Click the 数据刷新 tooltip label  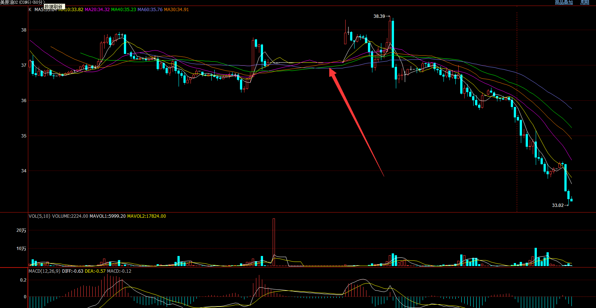point(54,7)
